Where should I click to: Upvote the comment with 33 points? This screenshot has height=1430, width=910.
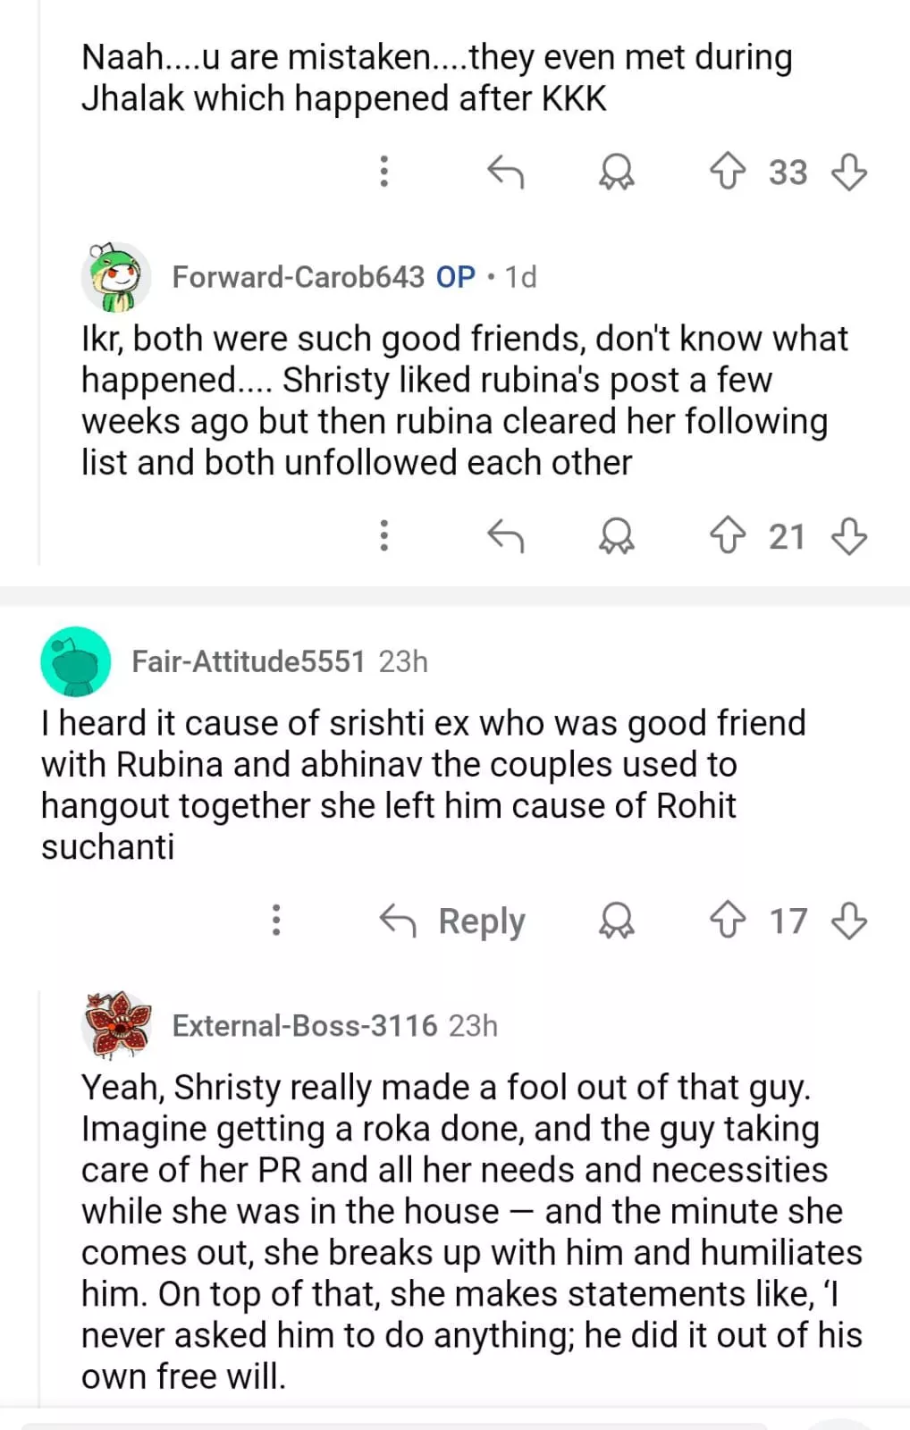[x=727, y=171]
